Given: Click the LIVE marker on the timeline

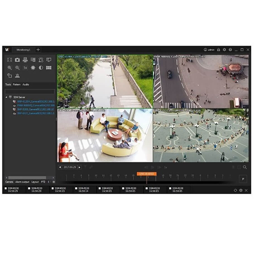Looking at the screenshot, I should [146, 173].
